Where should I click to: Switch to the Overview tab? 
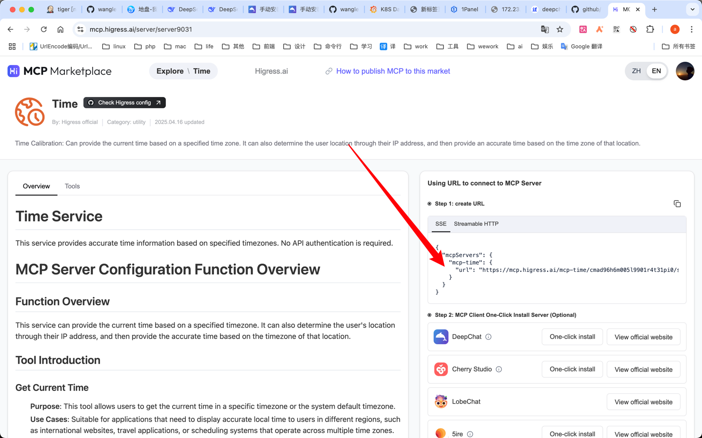36,186
